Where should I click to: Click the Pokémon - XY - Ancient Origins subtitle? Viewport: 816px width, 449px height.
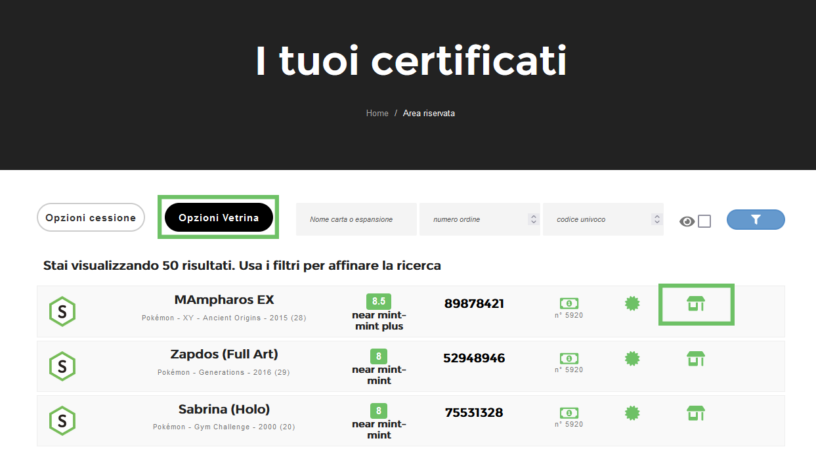[x=225, y=318]
